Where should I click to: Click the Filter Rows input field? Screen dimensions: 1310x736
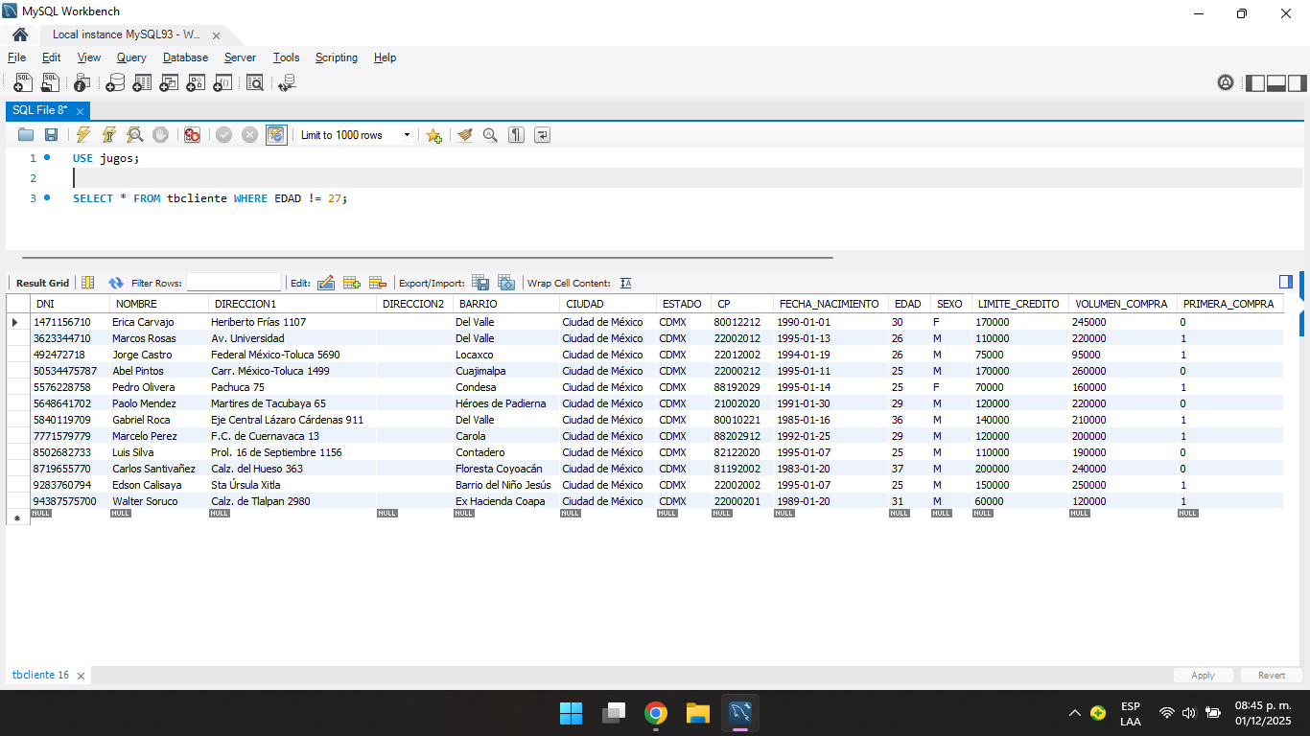point(233,283)
